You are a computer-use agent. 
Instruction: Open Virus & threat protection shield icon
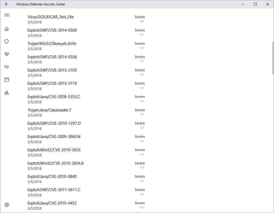tap(7, 41)
